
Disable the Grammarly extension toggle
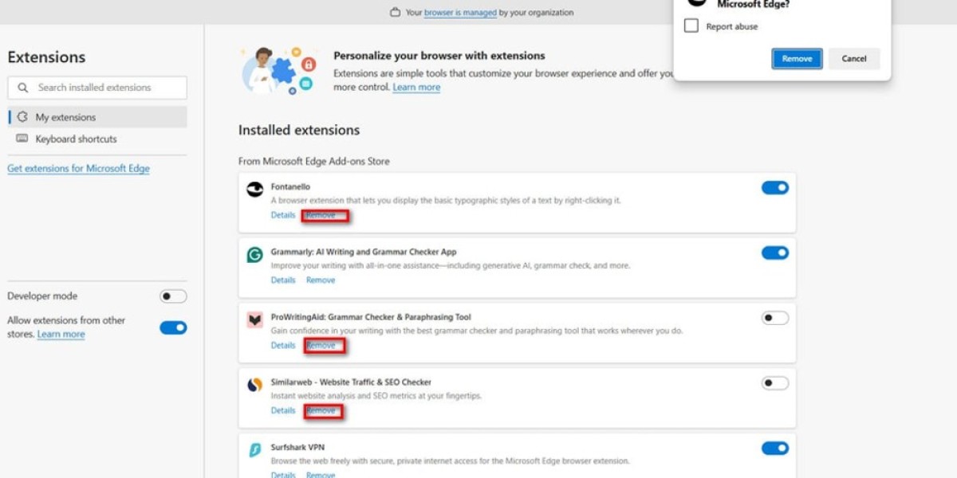click(774, 252)
